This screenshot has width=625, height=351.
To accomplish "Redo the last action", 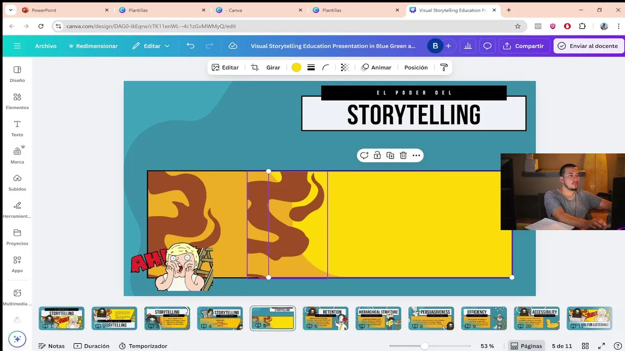I will click(209, 46).
